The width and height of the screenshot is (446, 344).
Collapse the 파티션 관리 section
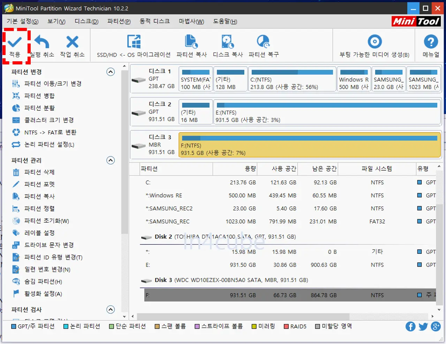pos(111,160)
